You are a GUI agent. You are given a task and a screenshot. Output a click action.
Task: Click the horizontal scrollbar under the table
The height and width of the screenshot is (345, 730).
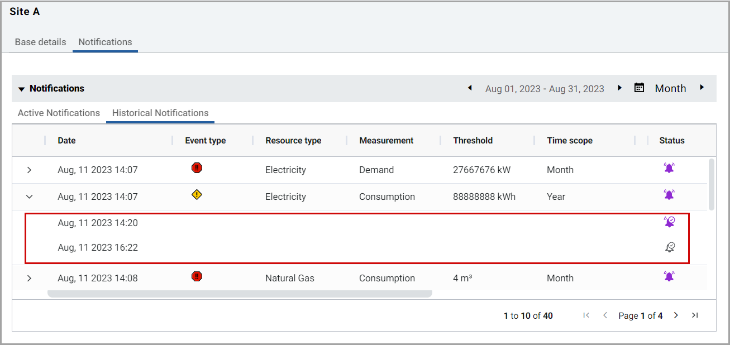click(x=240, y=294)
